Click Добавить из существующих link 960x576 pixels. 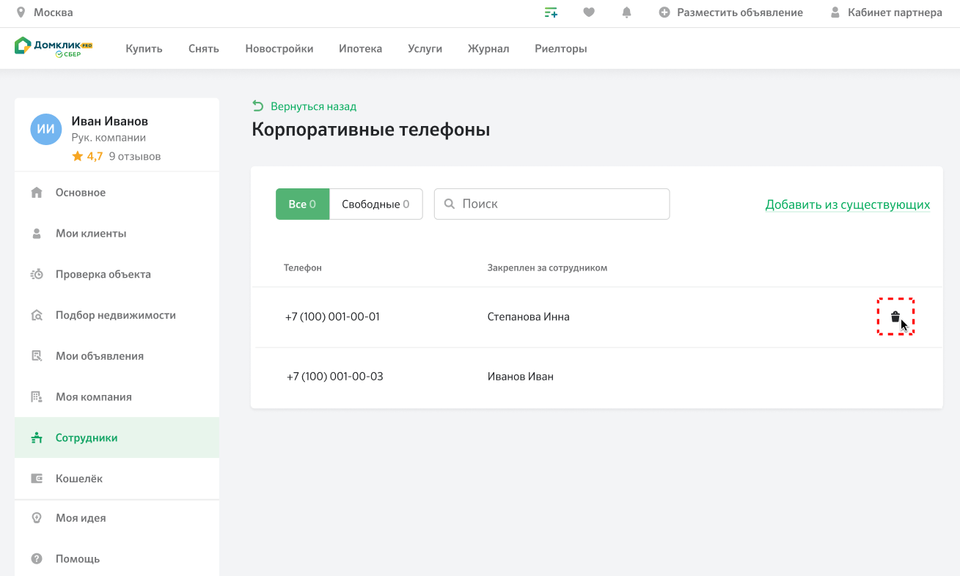click(848, 204)
